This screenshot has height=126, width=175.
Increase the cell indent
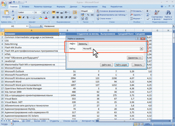tap(70, 17)
